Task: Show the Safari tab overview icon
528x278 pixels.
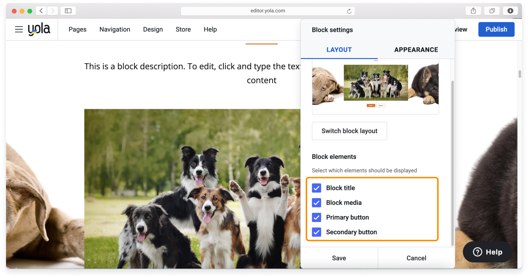Action: click(x=492, y=11)
